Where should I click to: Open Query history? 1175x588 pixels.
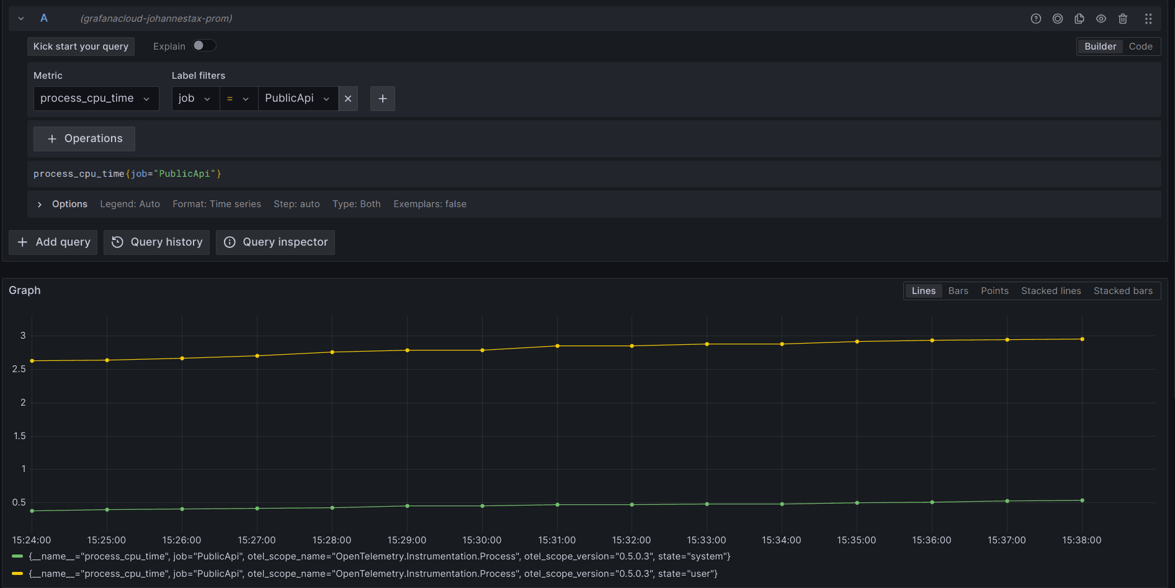click(x=156, y=242)
